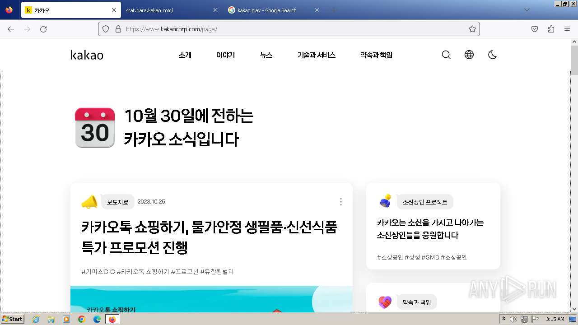Image resolution: width=578 pixels, height=325 pixels.
Task: Open Internet Explorer from the taskbar
Action: (36, 319)
